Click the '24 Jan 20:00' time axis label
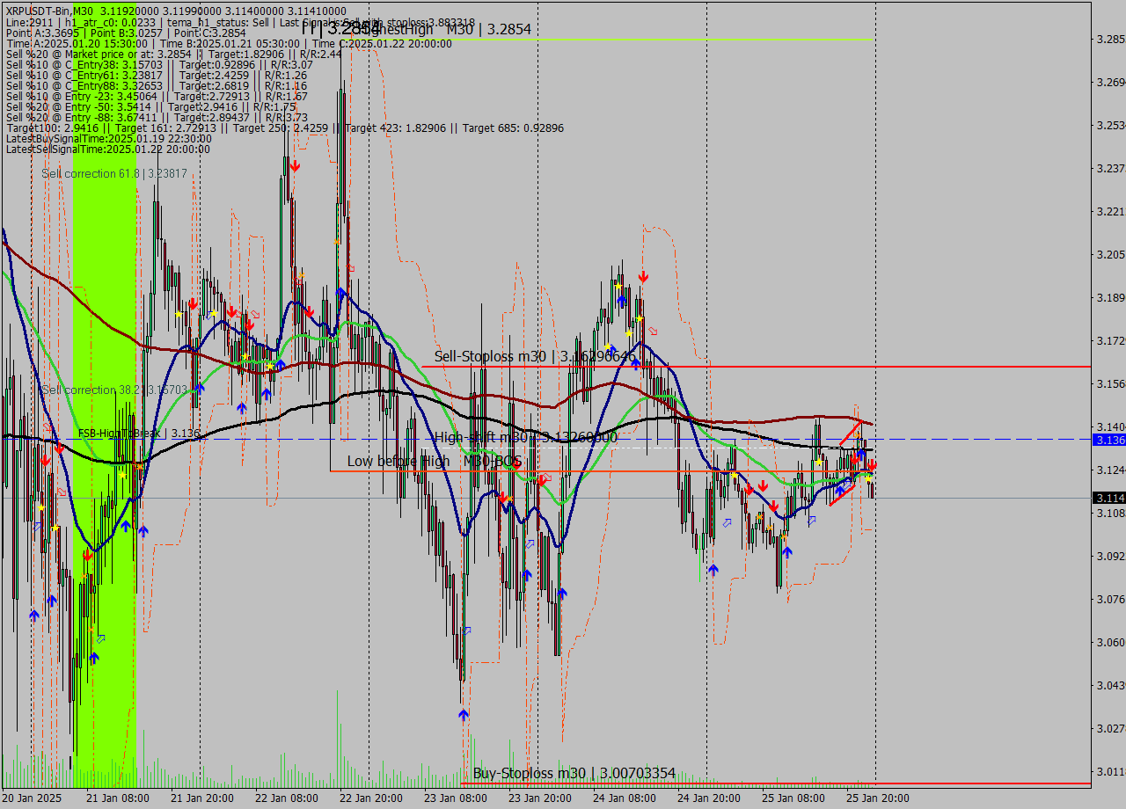The height and width of the screenshot is (809, 1126). pyautogui.click(x=708, y=798)
